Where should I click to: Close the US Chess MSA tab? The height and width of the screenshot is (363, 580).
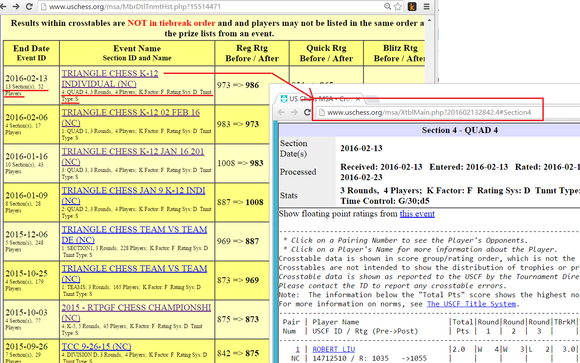point(357,99)
